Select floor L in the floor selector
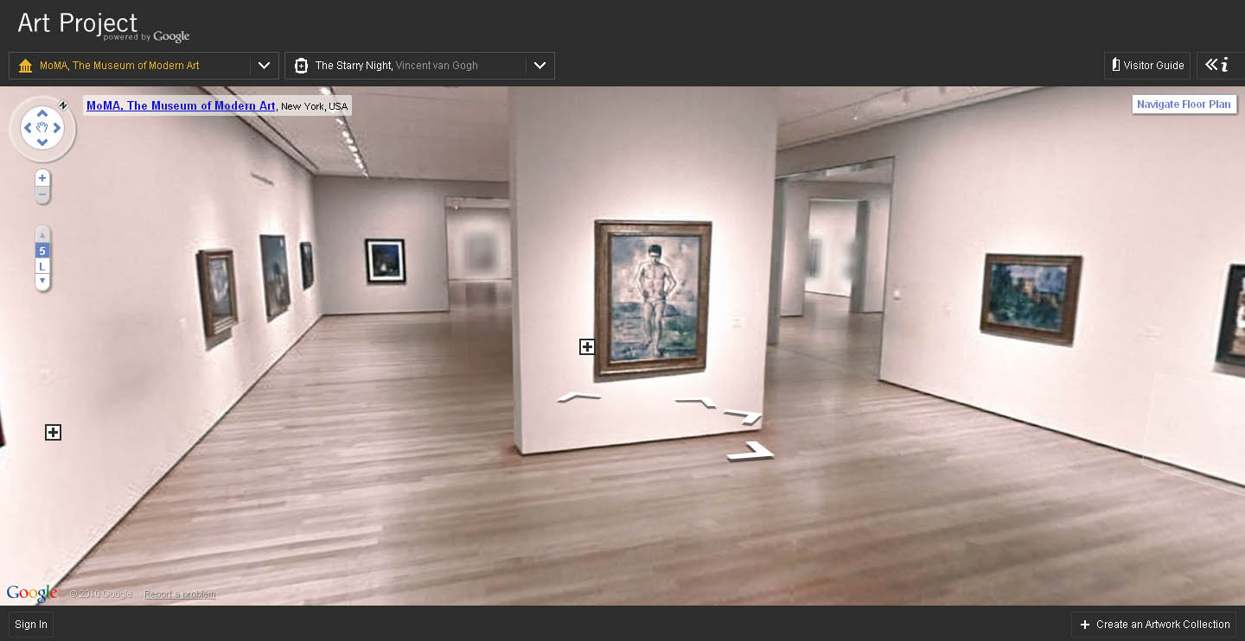The width and height of the screenshot is (1245, 641). click(42, 266)
